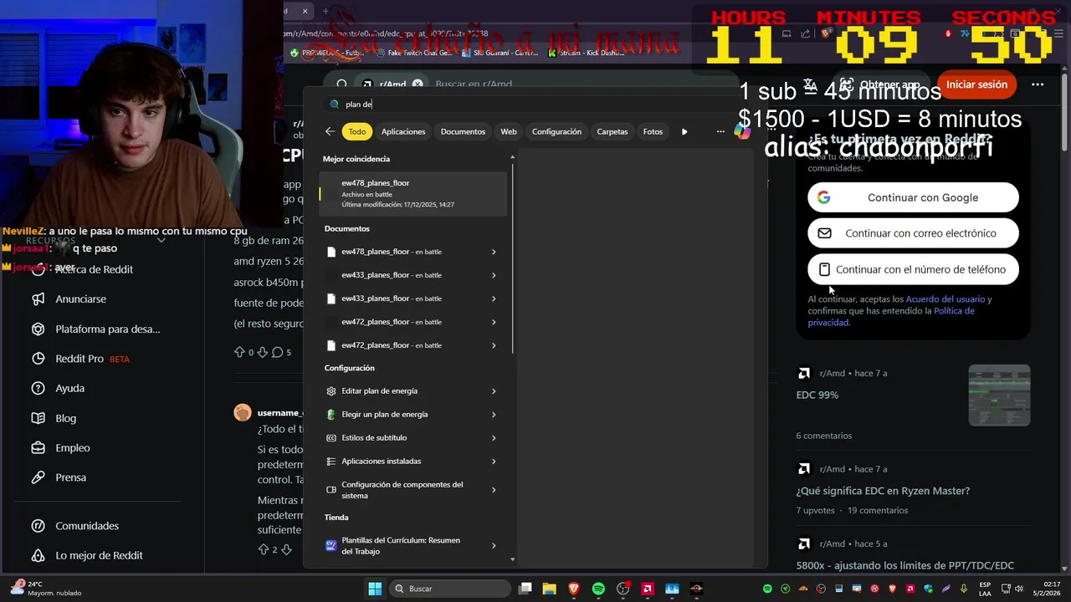This screenshot has height=602, width=1071.
Task: Open the EDC 99% post thumbnail
Action: 999,395
